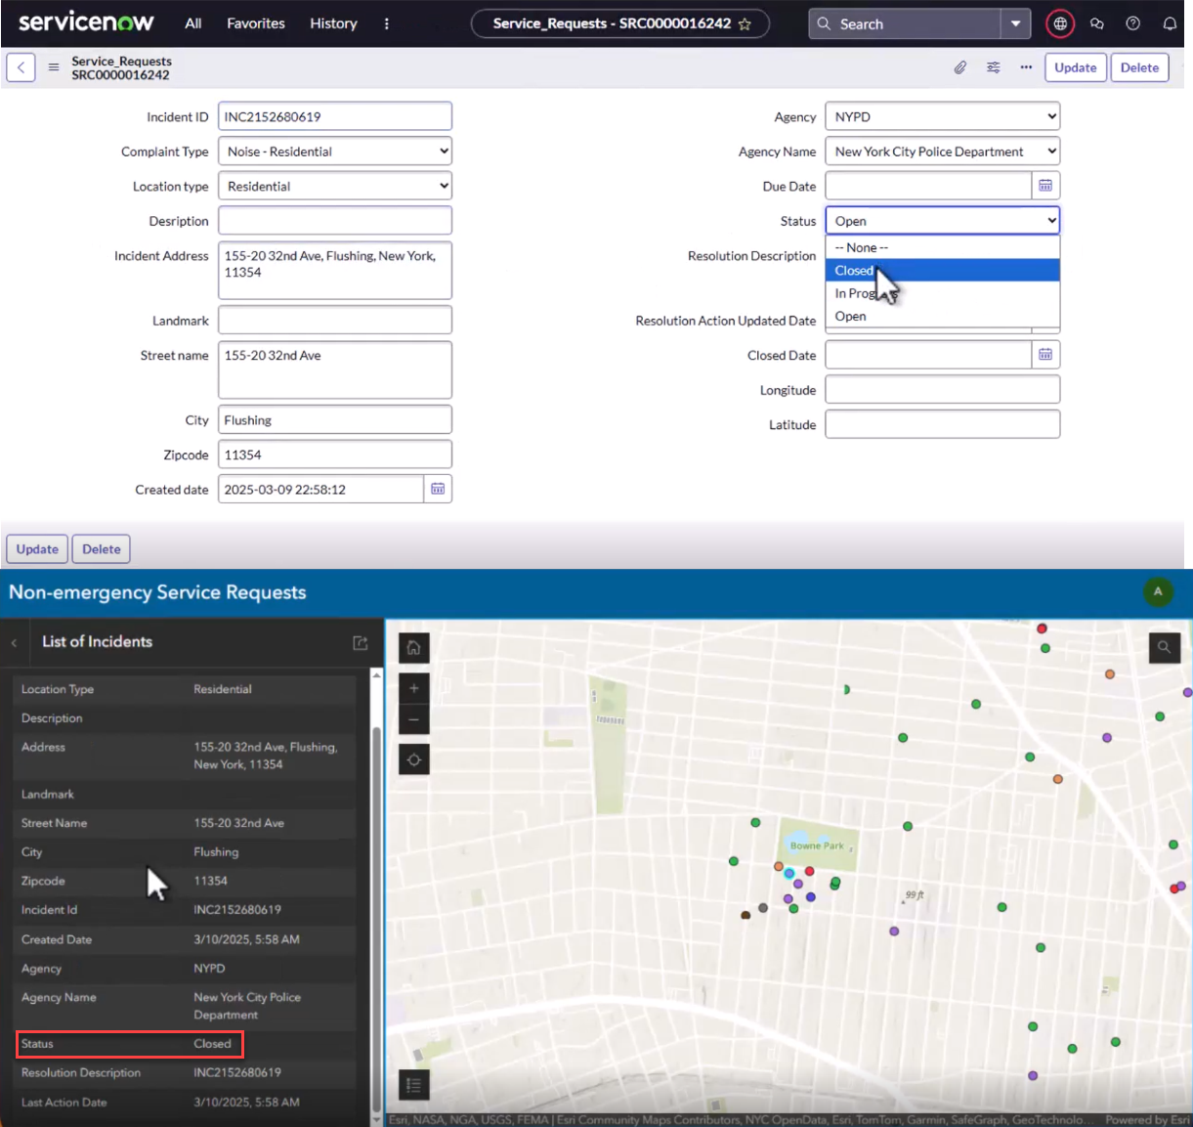The width and height of the screenshot is (1193, 1127).
Task: Open the map legend list icon
Action: pos(414,1085)
